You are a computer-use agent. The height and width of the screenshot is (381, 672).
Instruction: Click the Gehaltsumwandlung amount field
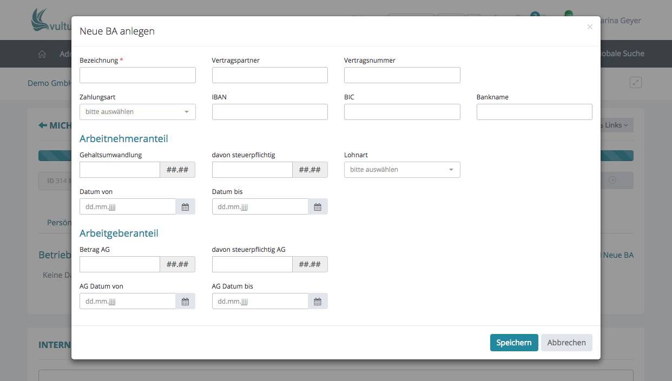tap(120, 170)
